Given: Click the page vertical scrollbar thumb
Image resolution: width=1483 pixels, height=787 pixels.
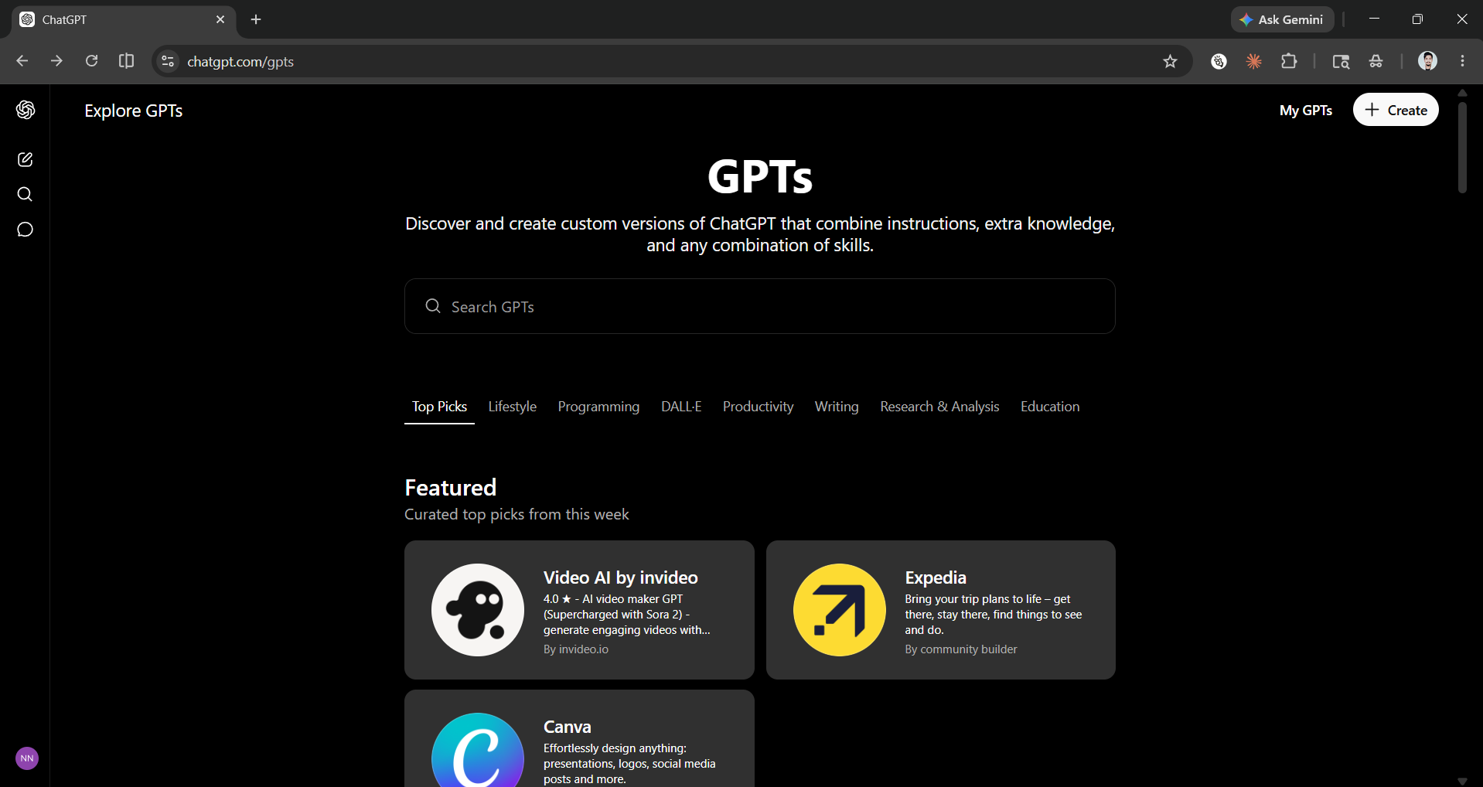Looking at the screenshot, I should click(1462, 147).
